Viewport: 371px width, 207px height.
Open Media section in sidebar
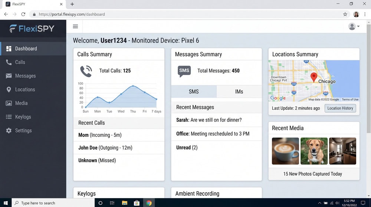pos(33,103)
